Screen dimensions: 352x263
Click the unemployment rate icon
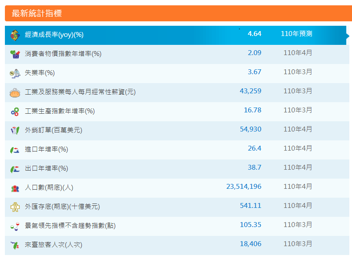tap(15, 73)
